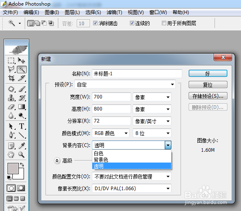Select the Dodge tool
Screen dimensions: 241x211
(x=22, y=116)
